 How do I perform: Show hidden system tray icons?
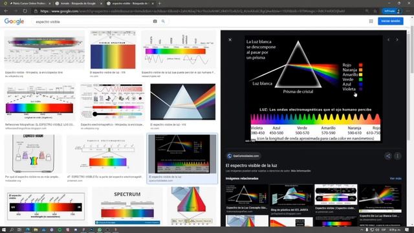[362, 230]
